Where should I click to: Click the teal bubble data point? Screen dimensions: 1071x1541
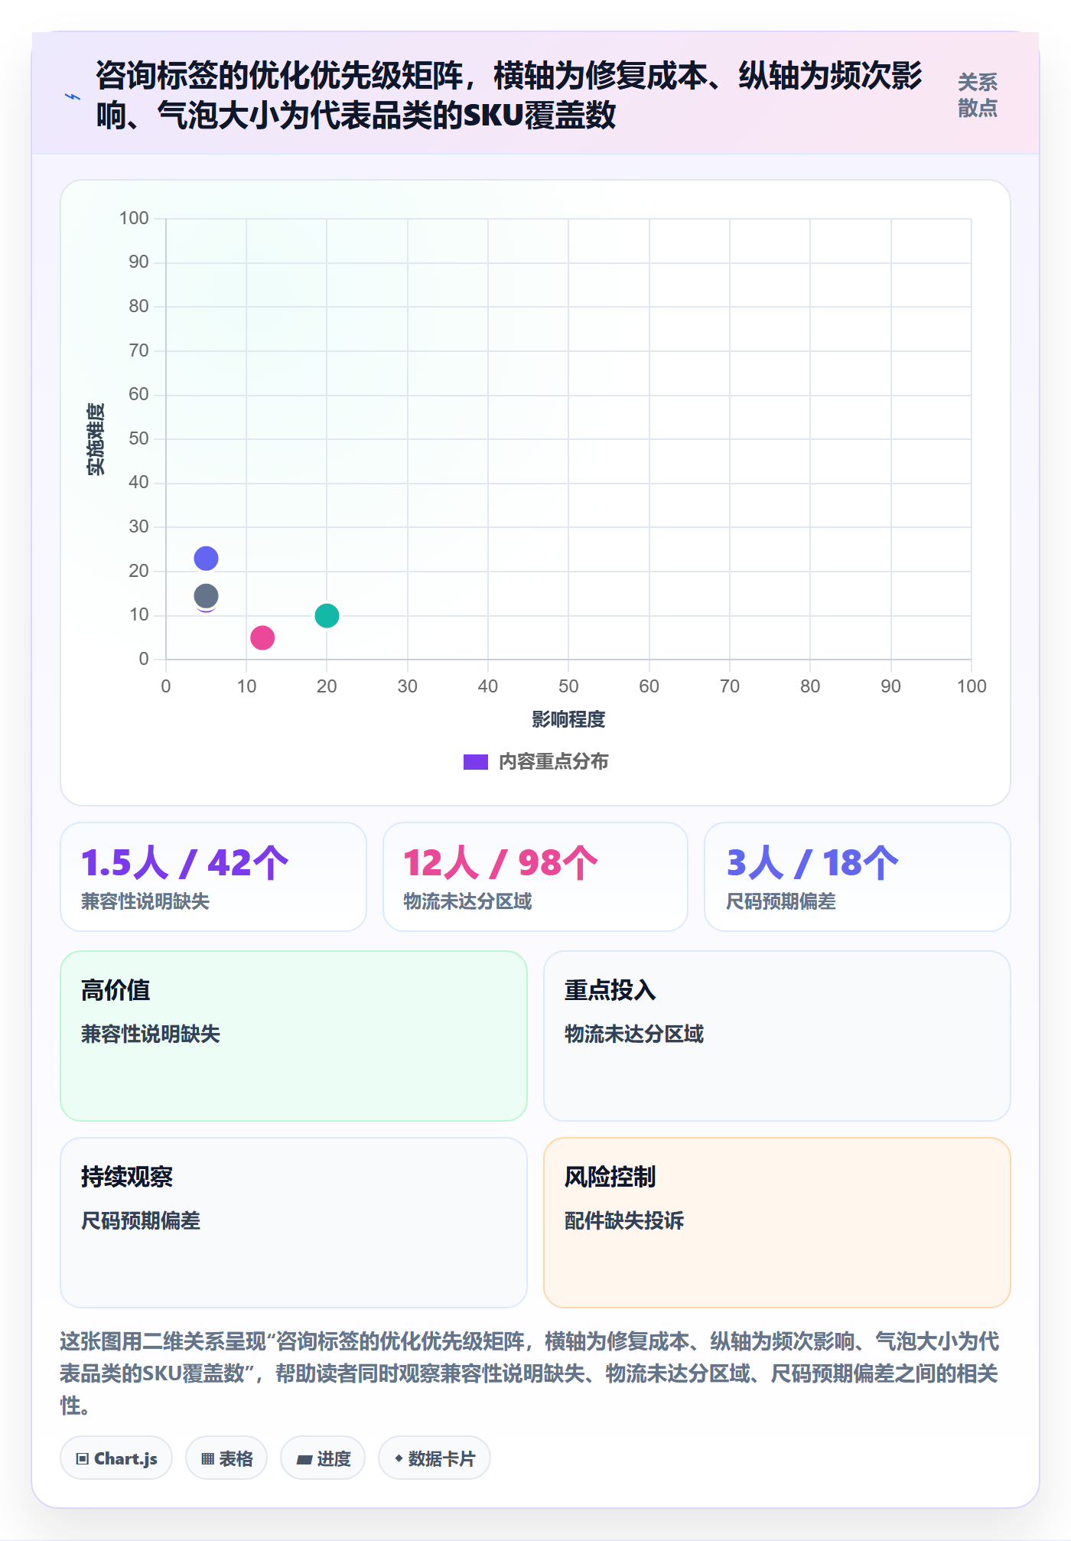(x=327, y=615)
